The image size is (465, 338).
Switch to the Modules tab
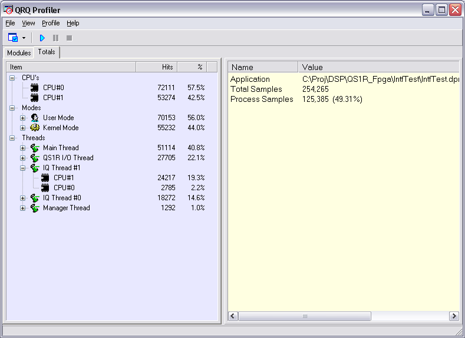click(x=19, y=53)
